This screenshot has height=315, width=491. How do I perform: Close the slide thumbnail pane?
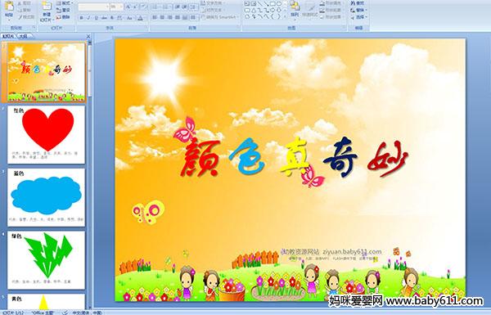coord(88,36)
